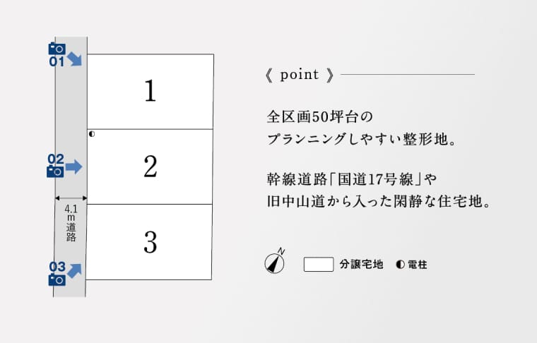Click the 03 number label
The image size is (537, 343).
tap(57, 267)
